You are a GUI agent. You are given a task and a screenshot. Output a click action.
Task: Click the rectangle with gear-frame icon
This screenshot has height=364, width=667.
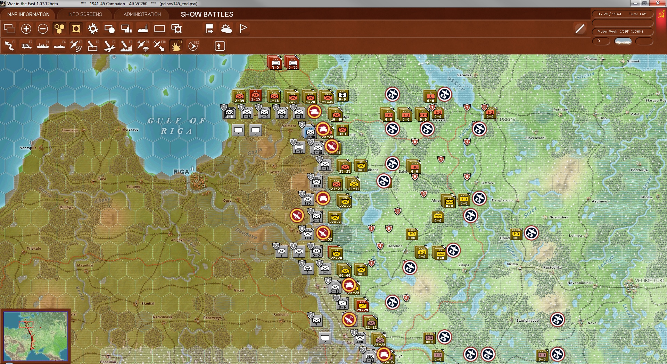coord(176,29)
